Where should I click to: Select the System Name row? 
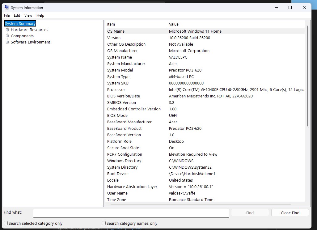coord(205,57)
